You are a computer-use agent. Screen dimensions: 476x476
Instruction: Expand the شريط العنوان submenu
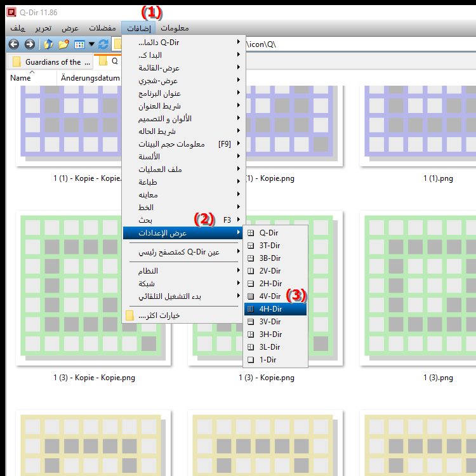coord(183,106)
